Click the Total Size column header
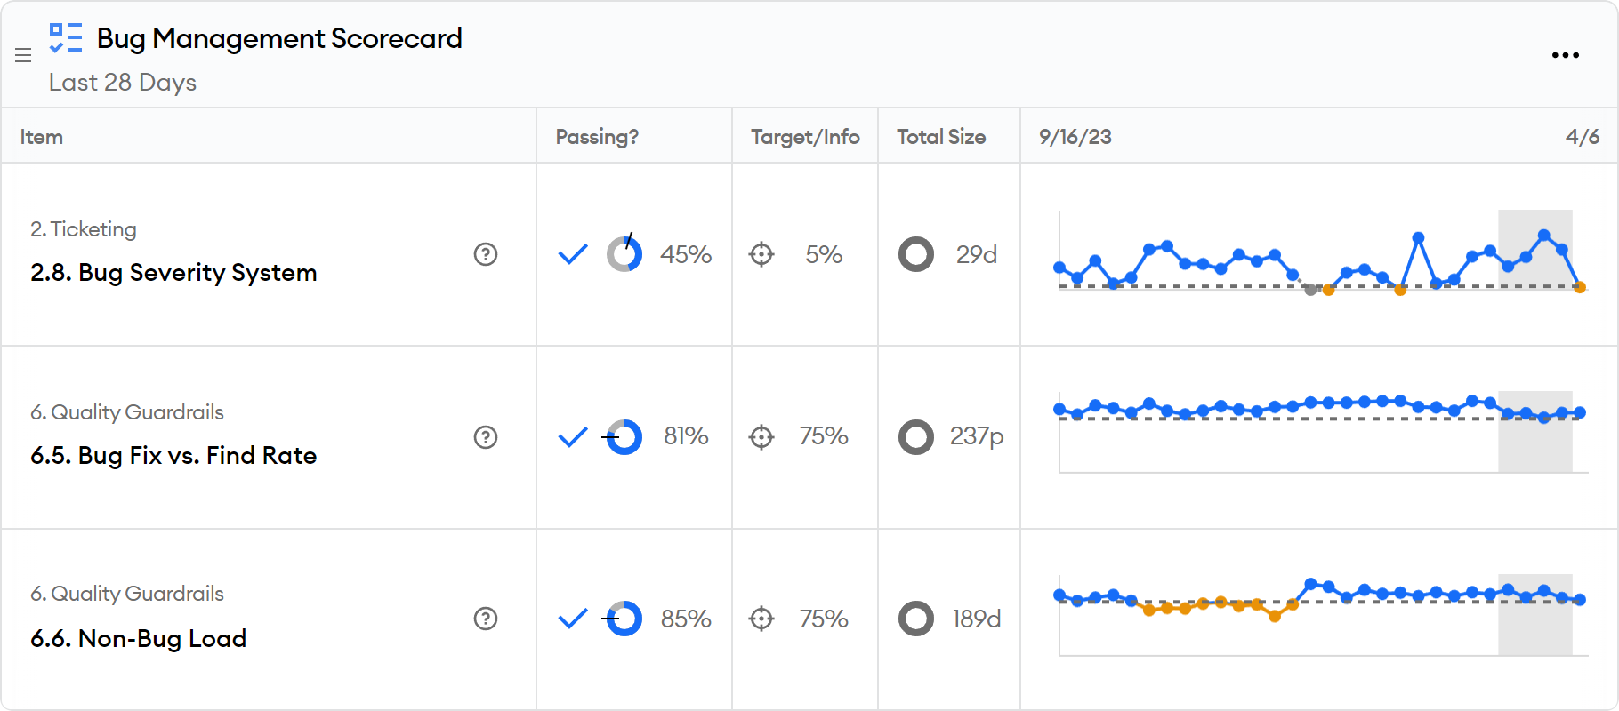1619x711 pixels. [941, 137]
